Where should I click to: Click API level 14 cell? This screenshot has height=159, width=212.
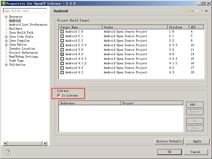192,54
